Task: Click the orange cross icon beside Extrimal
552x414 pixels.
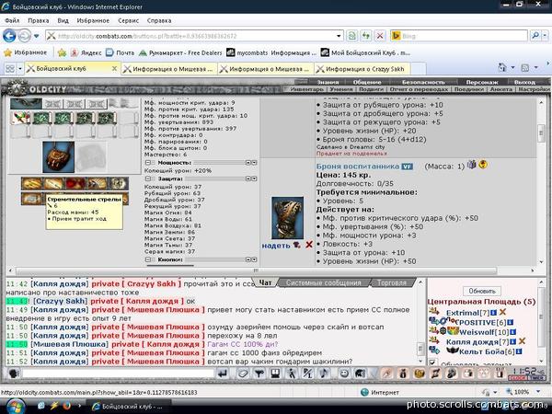Action: tap(502, 312)
